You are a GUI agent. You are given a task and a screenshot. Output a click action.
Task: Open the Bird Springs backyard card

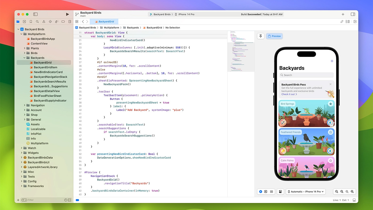click(x=306, y=113)
